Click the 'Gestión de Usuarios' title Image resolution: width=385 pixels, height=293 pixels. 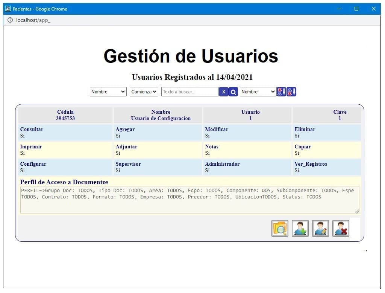tap(191, 56)
